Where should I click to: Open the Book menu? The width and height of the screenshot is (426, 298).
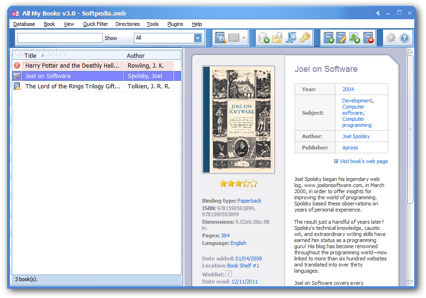pyautogui.click(x=49, y=24)
